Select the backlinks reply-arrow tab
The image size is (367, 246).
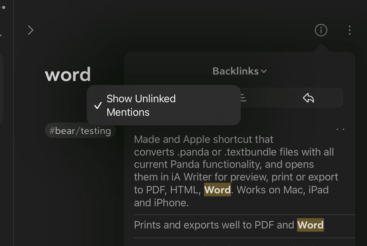[308, 98]
